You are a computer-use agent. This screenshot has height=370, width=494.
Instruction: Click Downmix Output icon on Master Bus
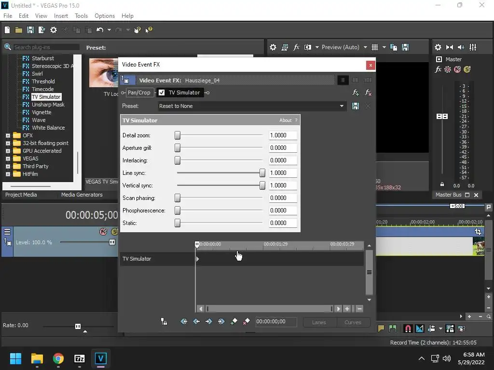tap(450, 47)
